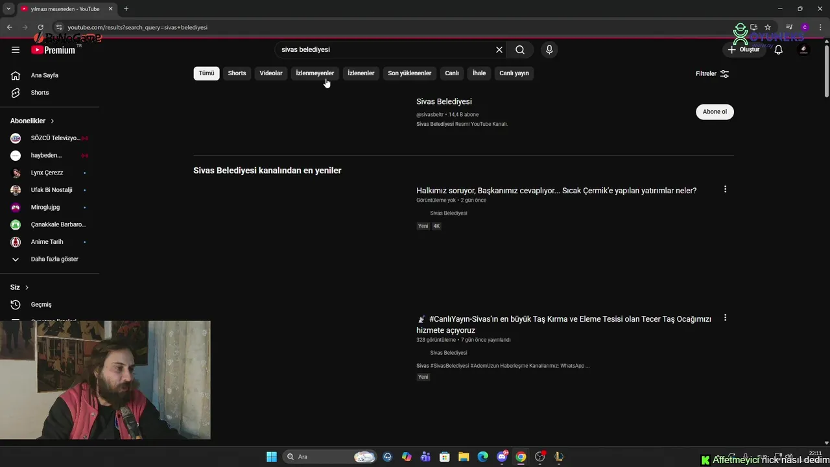
Task: Open the Lynx Çerezz subscription
Action: tap(49, 173)
